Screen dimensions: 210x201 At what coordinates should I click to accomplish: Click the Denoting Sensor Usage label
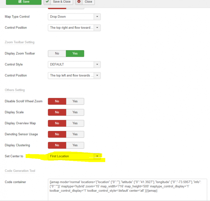21,134
